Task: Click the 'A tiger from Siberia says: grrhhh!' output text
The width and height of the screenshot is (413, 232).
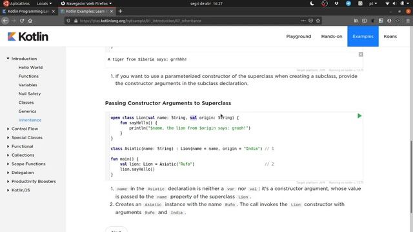Action: click(x=147, y=59)
